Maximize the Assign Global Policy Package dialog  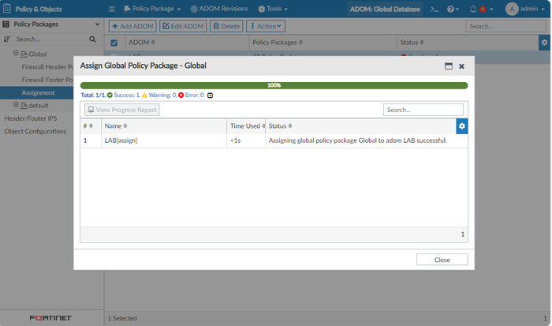448,66
